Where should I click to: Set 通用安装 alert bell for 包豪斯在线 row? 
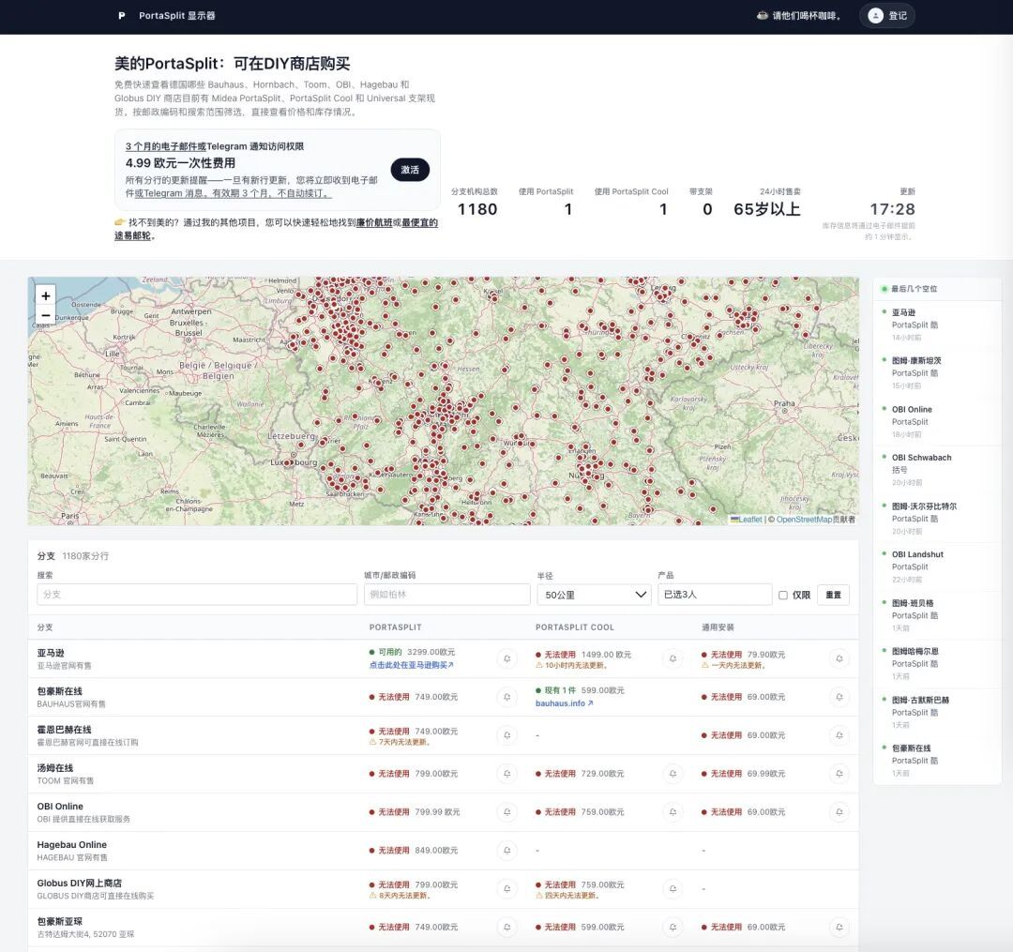pos(839,697)
